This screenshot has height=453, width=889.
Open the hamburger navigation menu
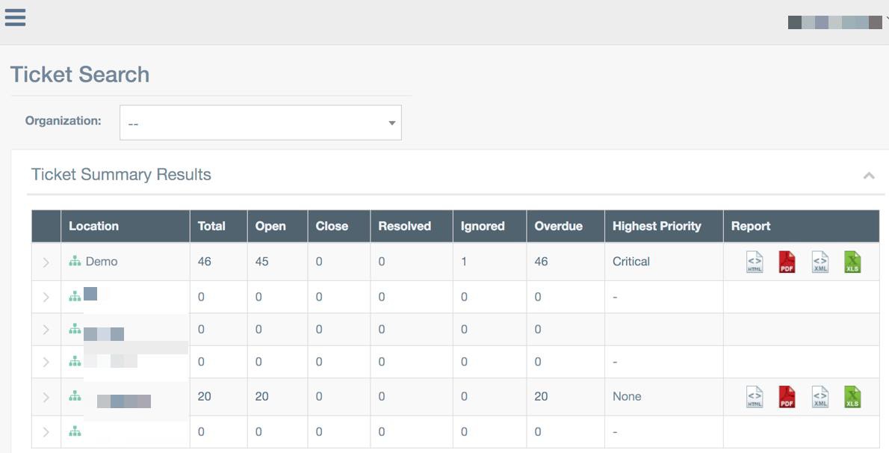click(15, 18)
